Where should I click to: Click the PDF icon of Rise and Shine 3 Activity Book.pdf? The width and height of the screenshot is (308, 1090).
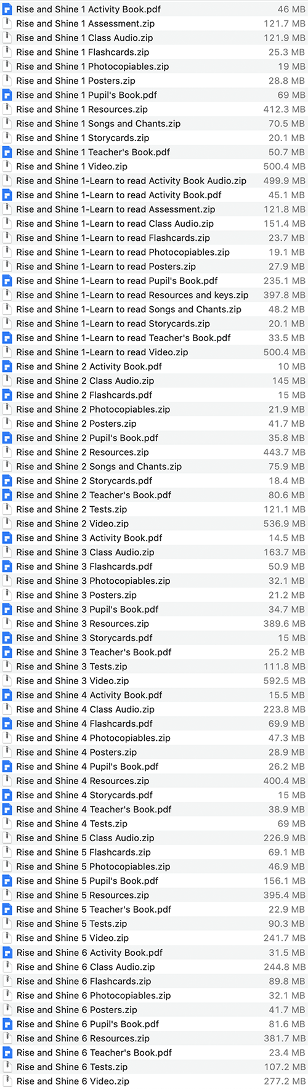click(x=7, y=538)
